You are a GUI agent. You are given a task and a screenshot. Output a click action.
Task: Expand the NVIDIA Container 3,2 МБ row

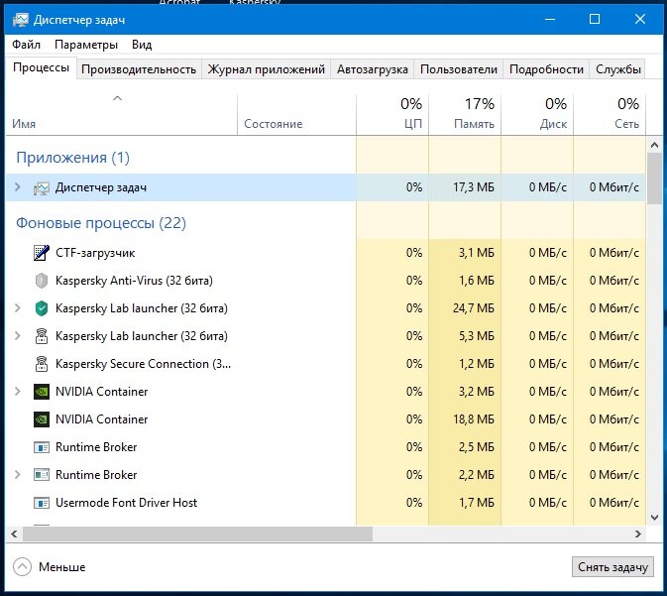coord(18,391)
